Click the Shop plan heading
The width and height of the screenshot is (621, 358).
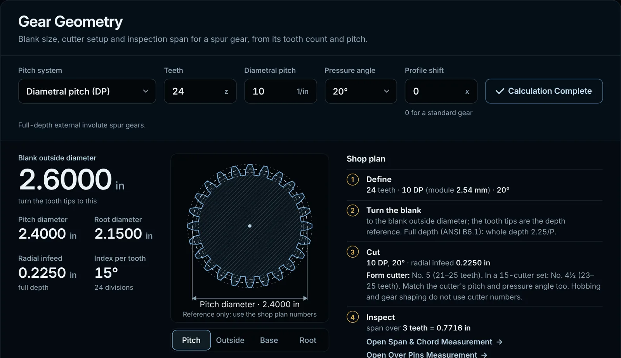(x=366, y=159)
